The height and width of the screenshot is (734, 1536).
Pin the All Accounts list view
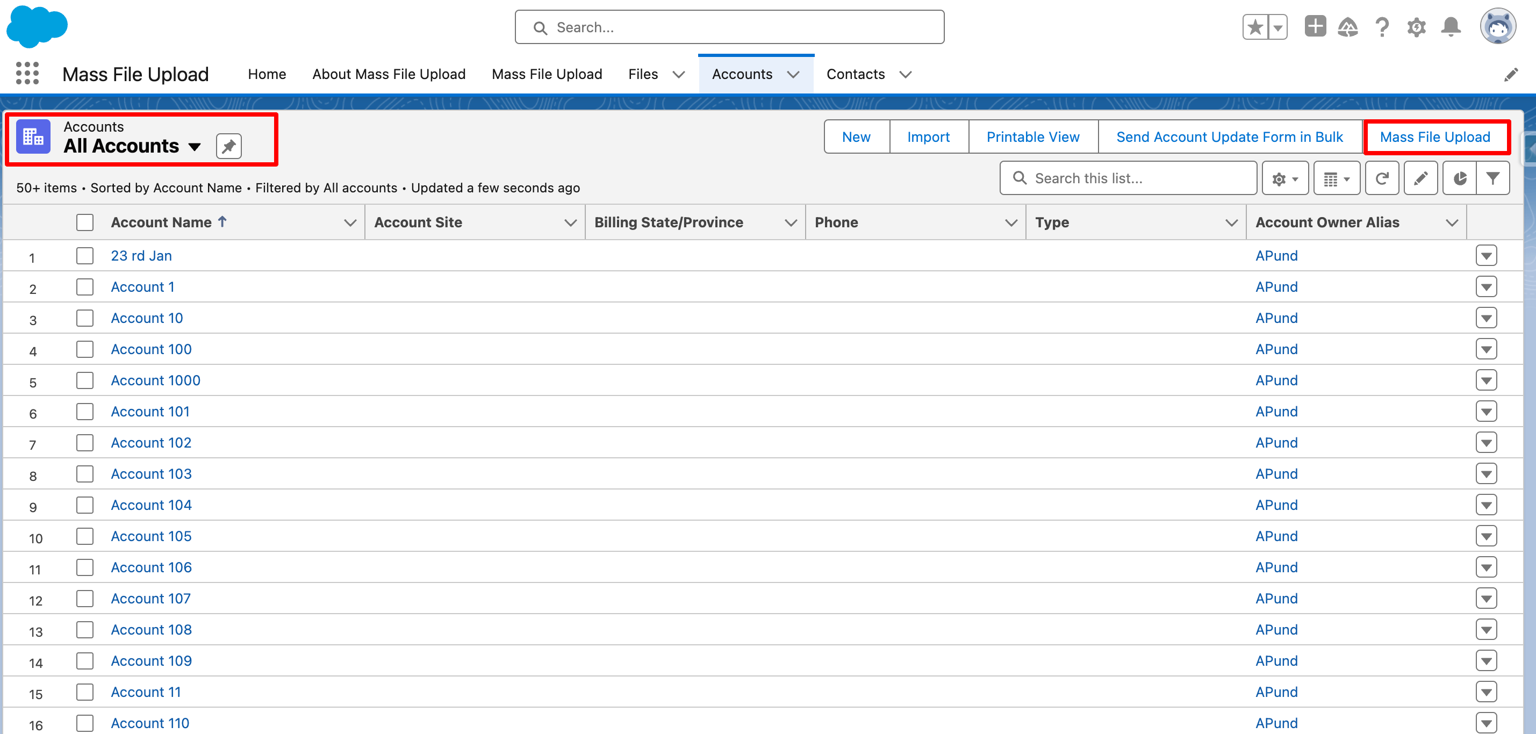pos(228,146)
